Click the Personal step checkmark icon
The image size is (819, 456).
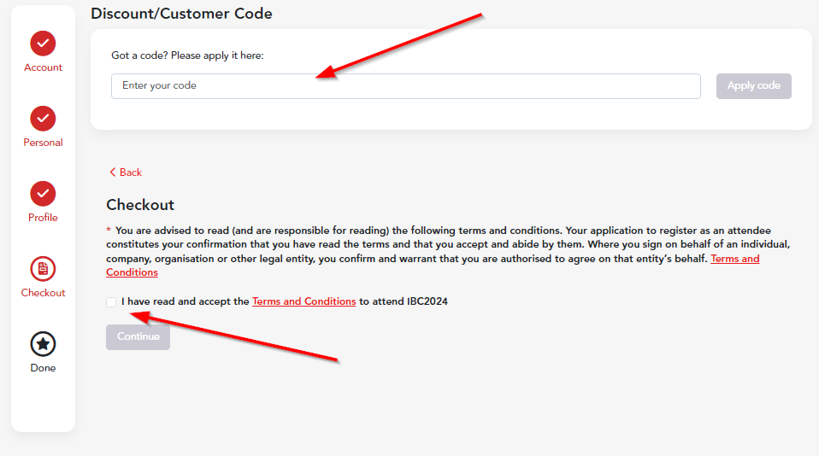[43, 119]
